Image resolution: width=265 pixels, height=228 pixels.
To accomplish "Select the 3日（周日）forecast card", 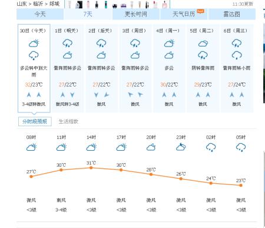I will pyautogui.click(x=135, y=68).
